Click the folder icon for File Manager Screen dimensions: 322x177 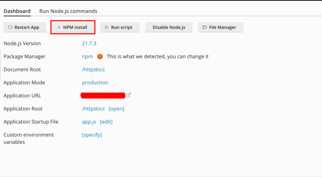[205, 27]
